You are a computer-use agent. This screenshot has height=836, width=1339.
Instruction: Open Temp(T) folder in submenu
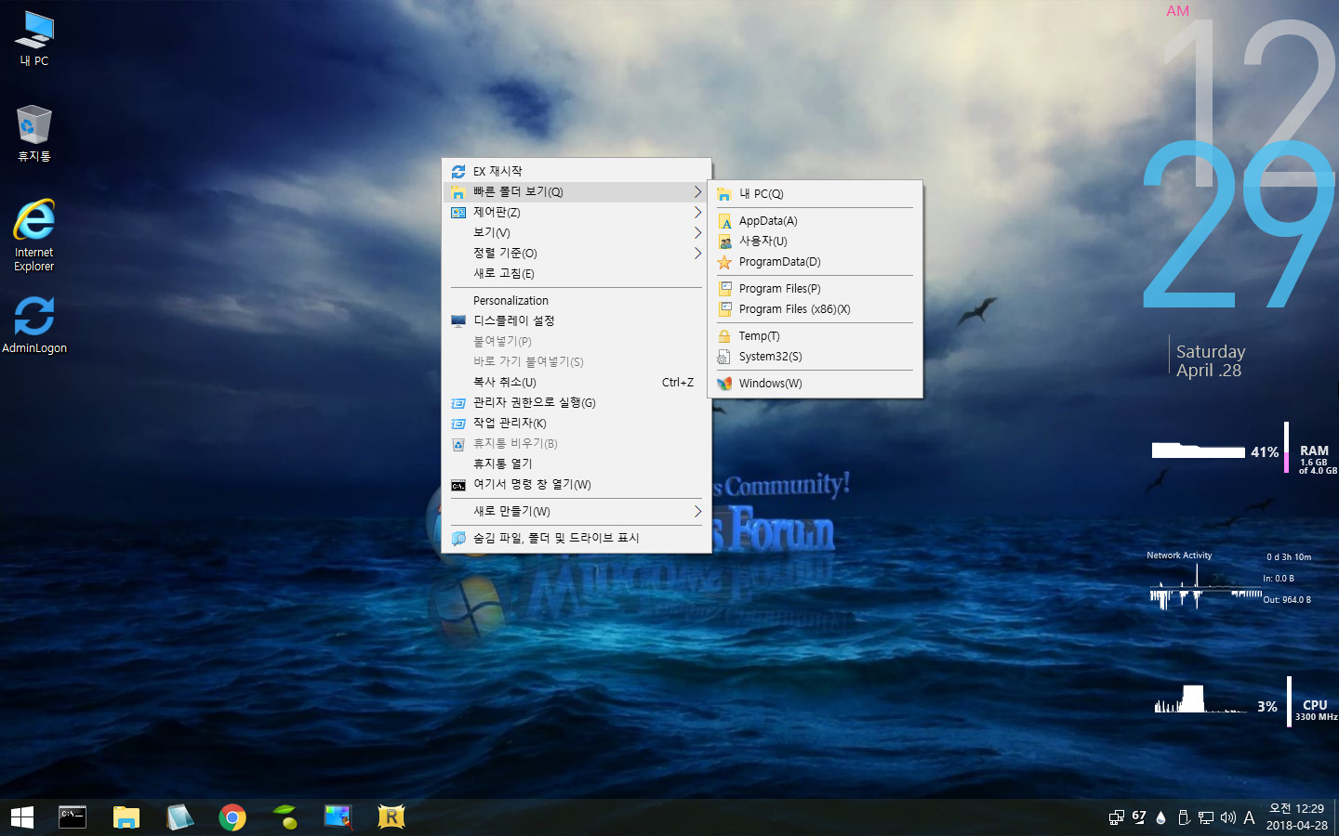coord(815,335)
